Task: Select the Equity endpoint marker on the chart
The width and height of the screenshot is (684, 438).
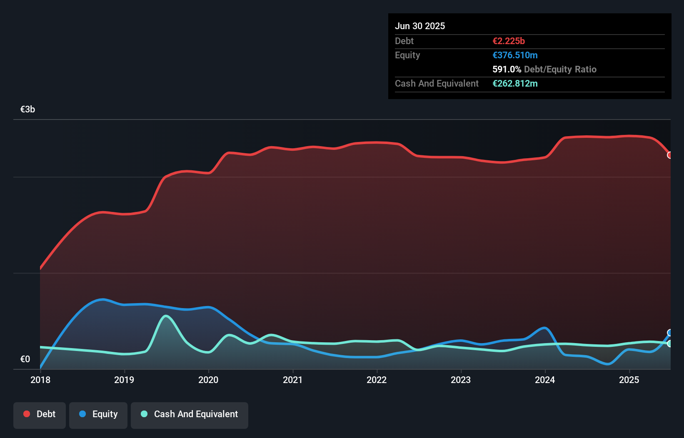Action: 670,332
